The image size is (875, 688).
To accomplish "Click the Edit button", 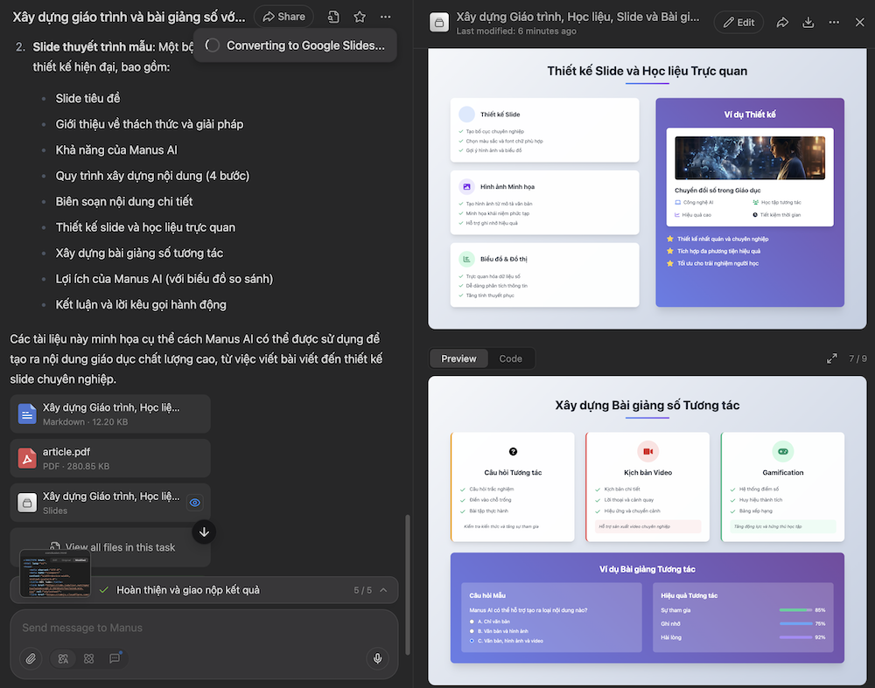I will [738, 23].
